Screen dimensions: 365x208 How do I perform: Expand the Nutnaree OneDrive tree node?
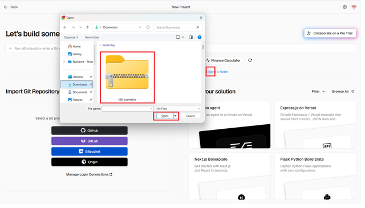pos(64,62)
